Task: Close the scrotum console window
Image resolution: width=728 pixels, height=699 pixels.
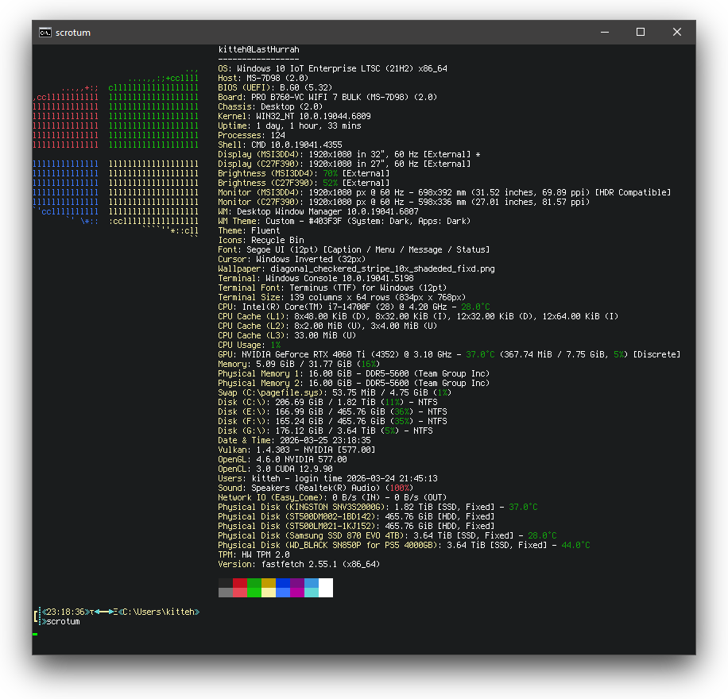Action: (x=677, y=32)
